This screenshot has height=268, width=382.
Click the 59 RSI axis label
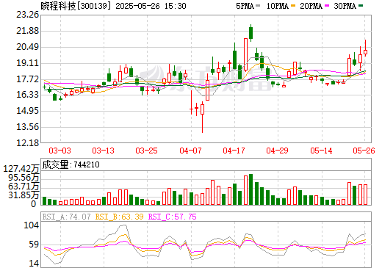click(x=34, y=245)
